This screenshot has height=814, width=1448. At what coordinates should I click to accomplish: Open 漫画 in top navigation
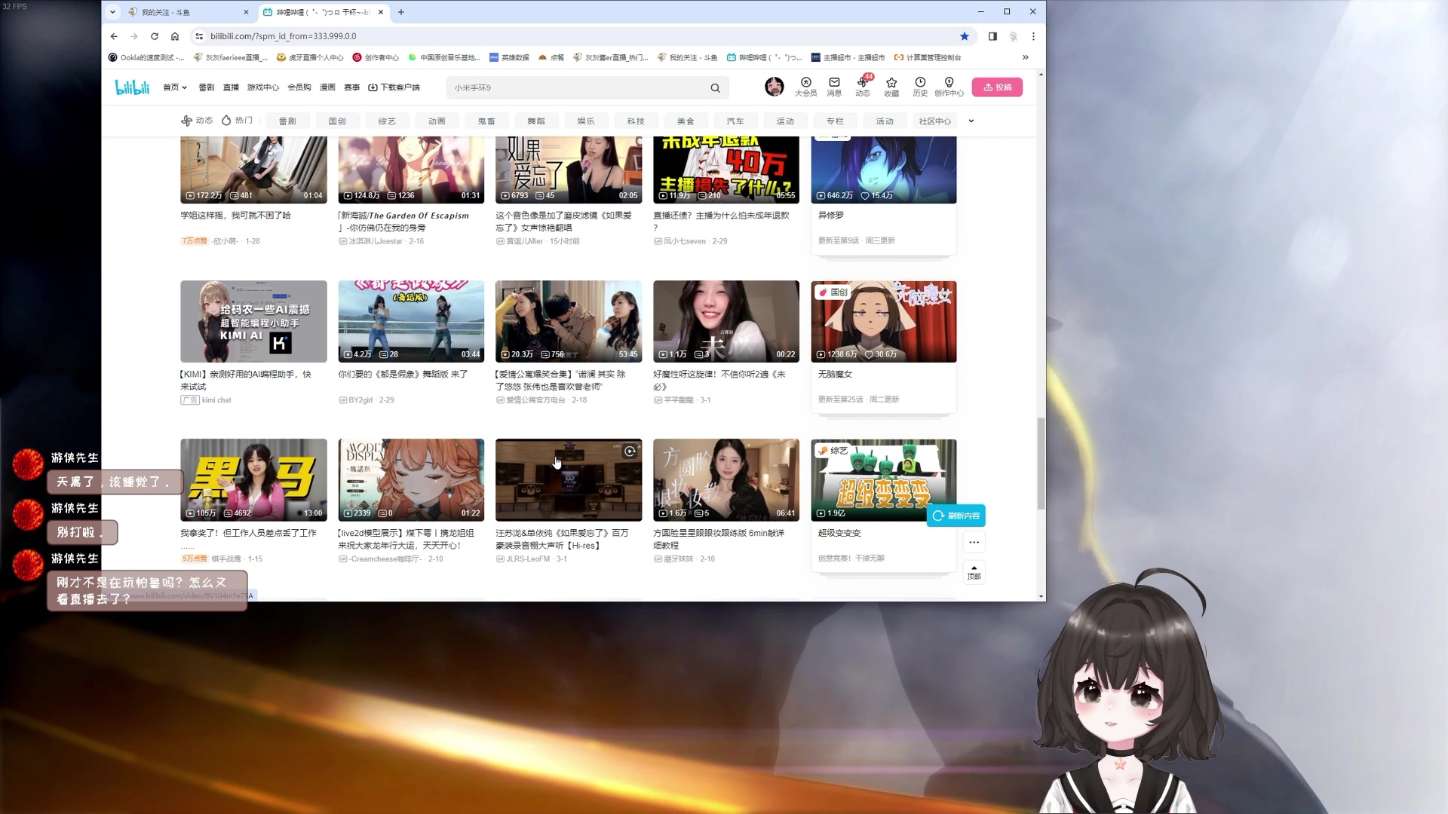click(x=327, y=87)
